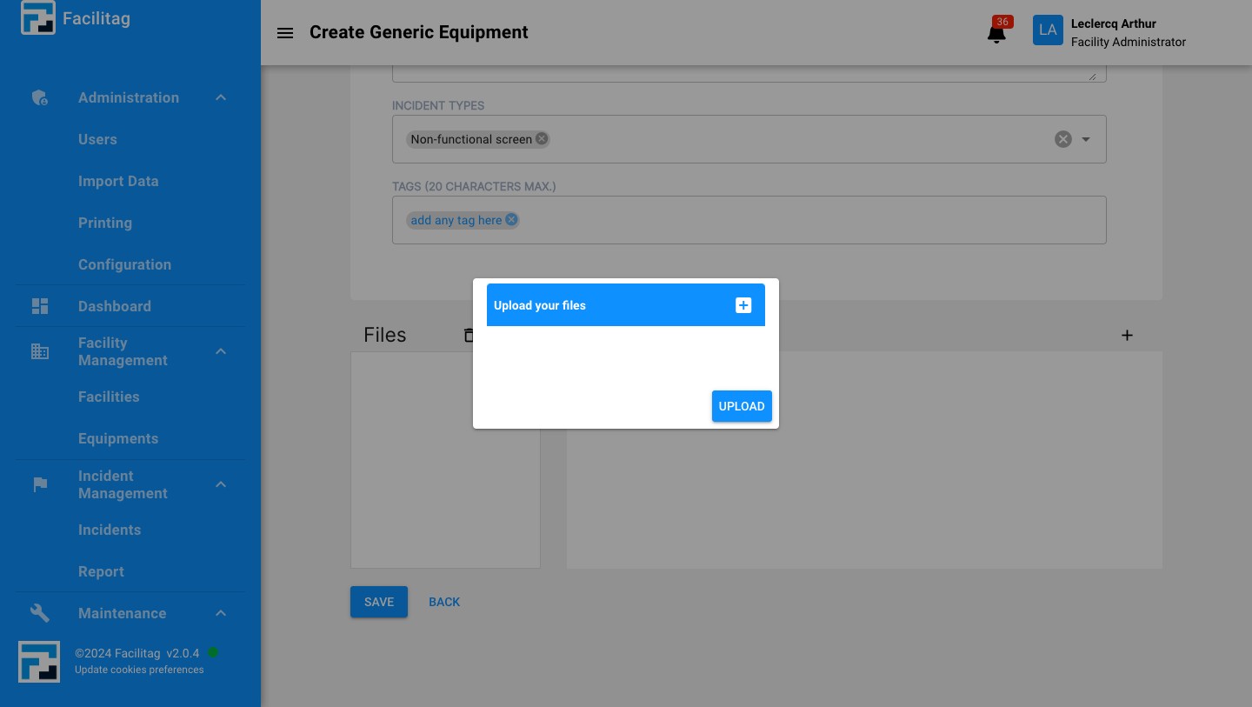Click the Maintenance wrench icon
The width and height of the screenshot is (1252, 707).
point(39,613)
